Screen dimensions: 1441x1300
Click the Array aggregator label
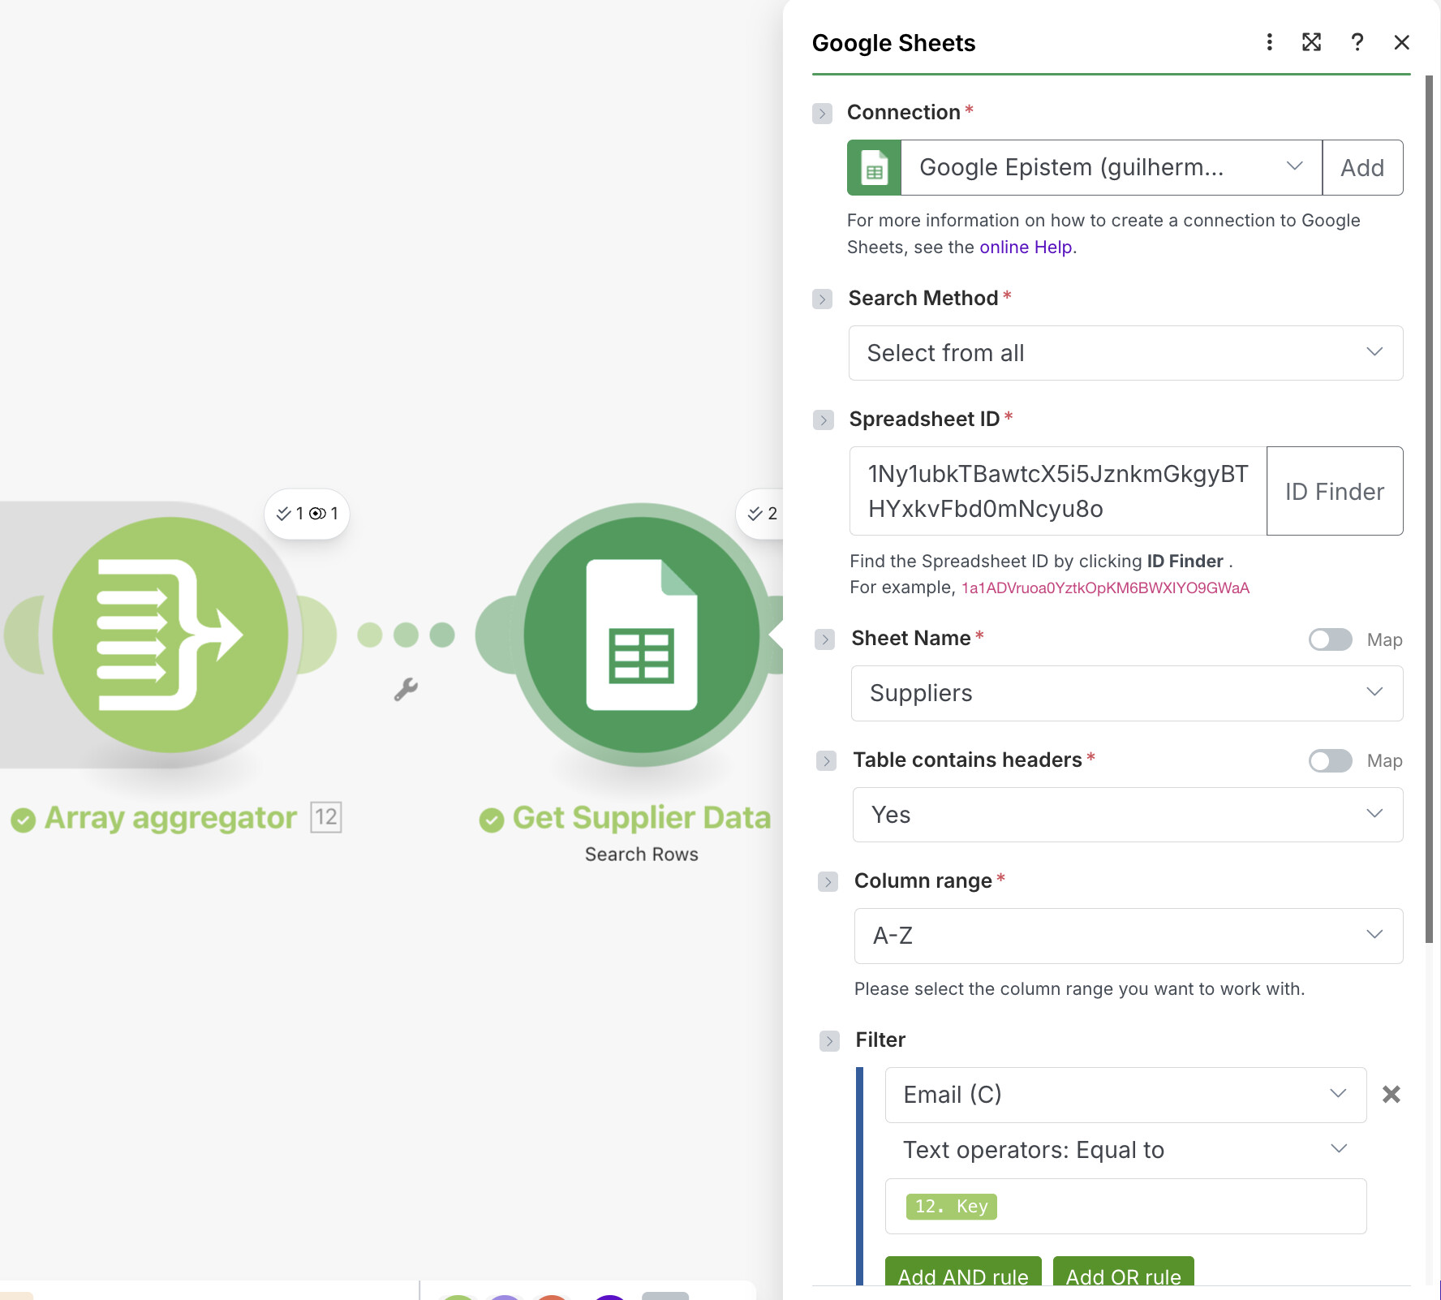click(x=170, y=818)
